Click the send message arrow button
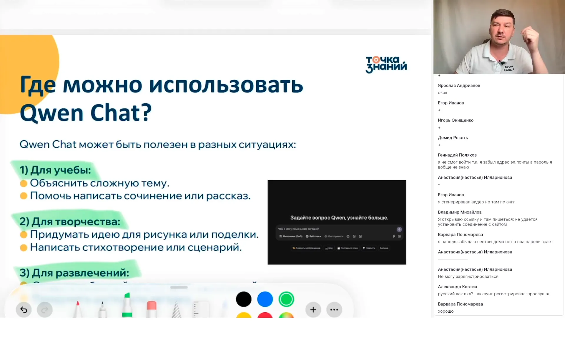Viewport: 565px width, 338px height. pos(399,229)
